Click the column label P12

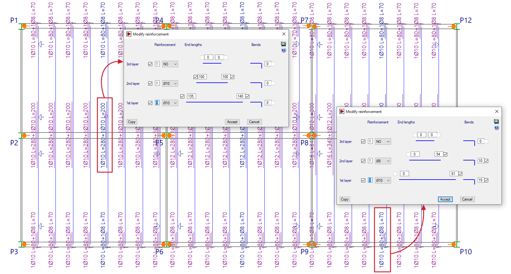pyautogui.click(x=466, y=20)
